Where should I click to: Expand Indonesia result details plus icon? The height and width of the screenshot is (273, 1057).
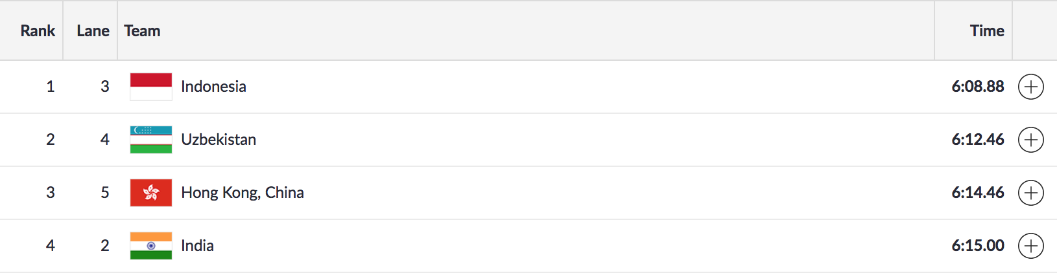pos(1030,87)
